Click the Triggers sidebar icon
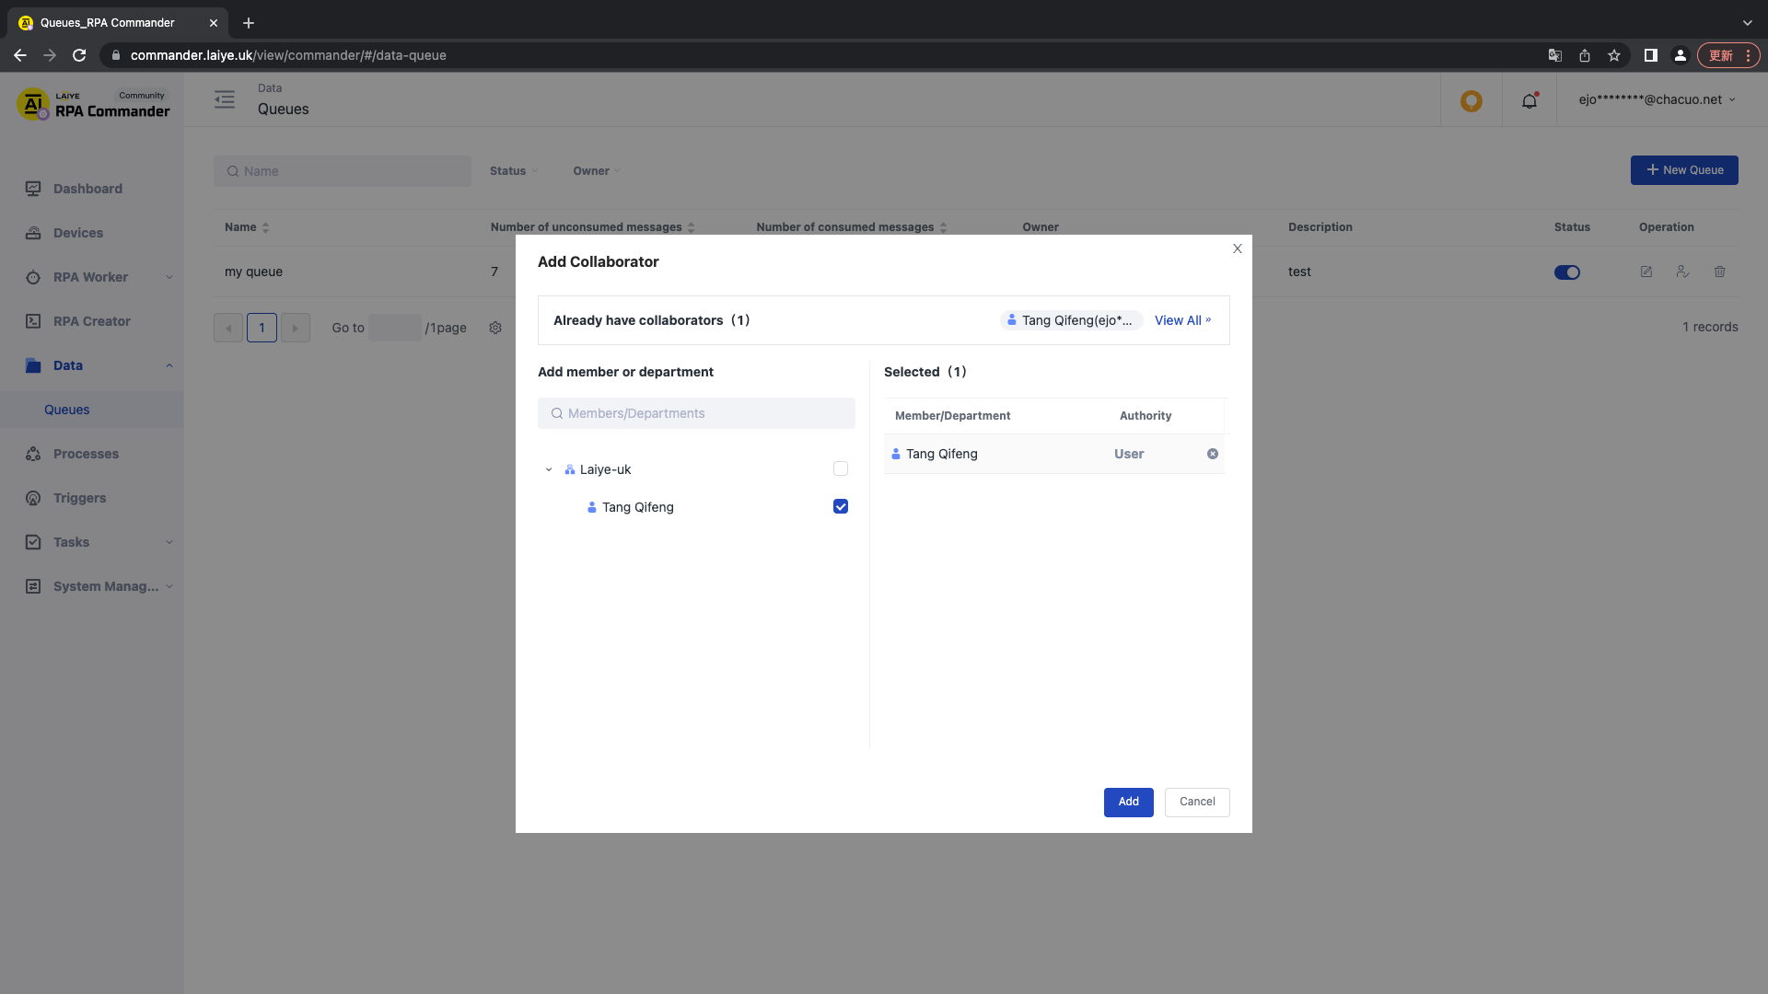 [33, 498]
